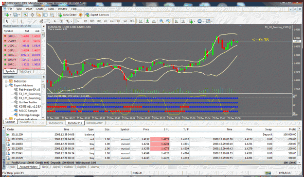This screenshot has height=177, width=304.
Task: Open the Strategy Tester icon
Action: coord(52,15)
